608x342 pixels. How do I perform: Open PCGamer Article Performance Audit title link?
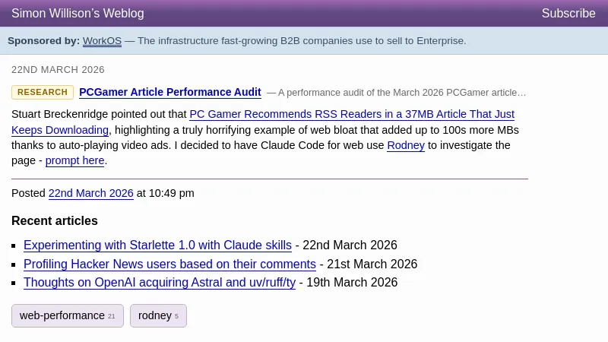[170, 93]
